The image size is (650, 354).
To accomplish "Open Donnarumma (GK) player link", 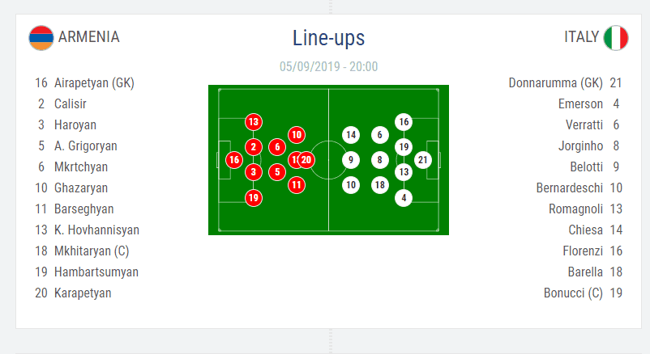I will (555, 82).
